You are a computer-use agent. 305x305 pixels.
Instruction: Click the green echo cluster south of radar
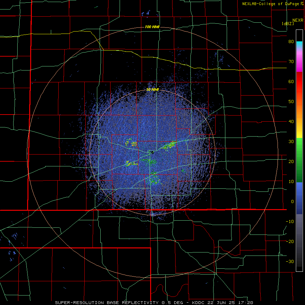pyautogui.click(x=155, y=179)
